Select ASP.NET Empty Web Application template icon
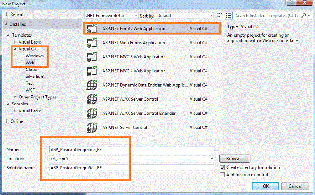Viewport: 315px width, 195px height. click(x=92, y=28)
